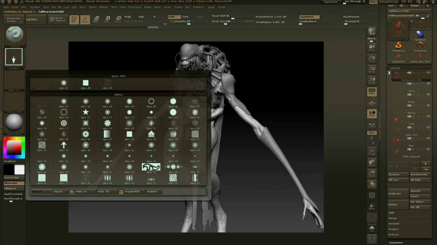Click the Import alpha button
This screenshot has height=245, width=437.
tap(41, 192)
